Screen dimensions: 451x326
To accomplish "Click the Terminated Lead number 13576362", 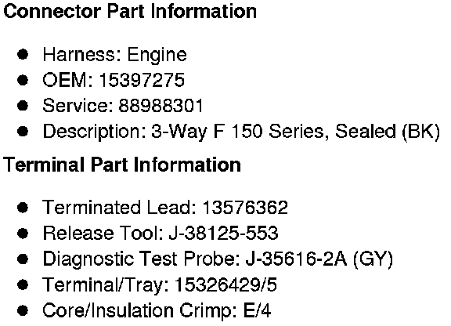I will [x=245, y=208].
